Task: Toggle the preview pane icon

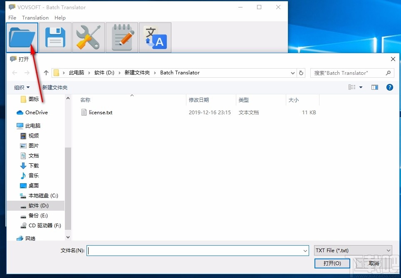Action: pos(374,87)
